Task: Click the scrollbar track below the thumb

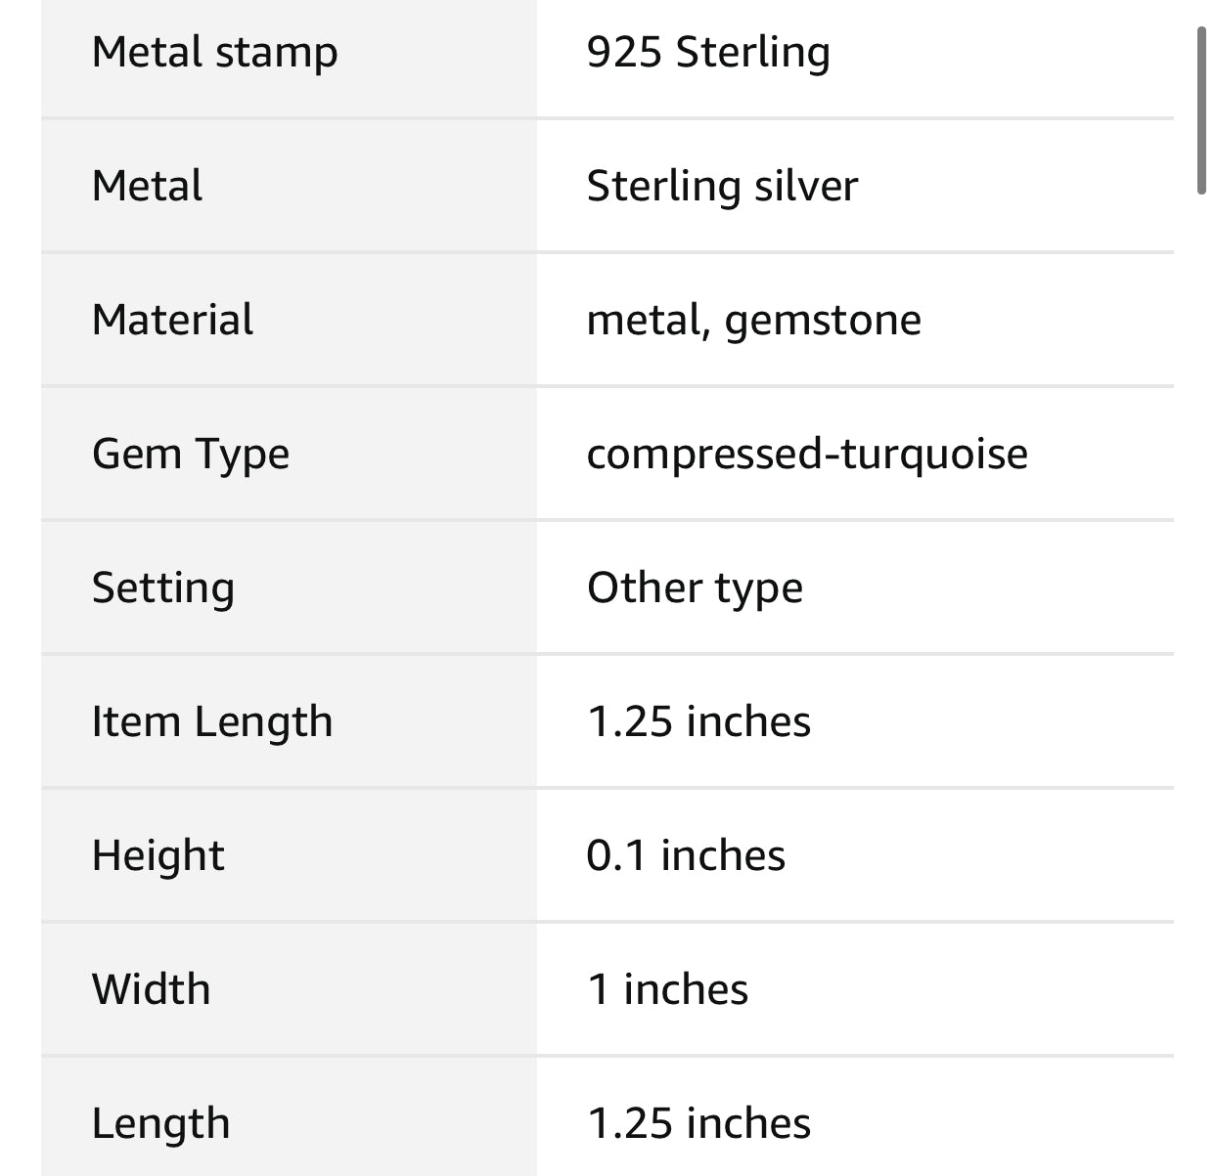Action: click(1202, 684)
